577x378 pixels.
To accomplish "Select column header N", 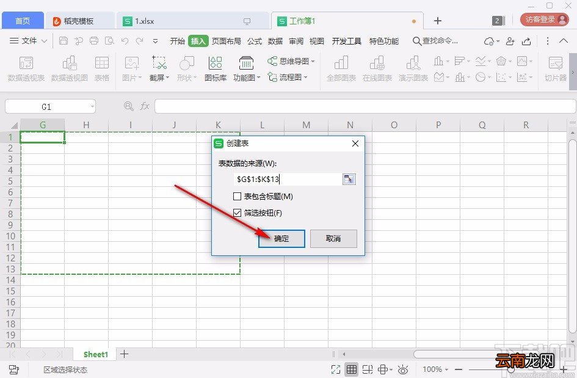I will [350, 125].
